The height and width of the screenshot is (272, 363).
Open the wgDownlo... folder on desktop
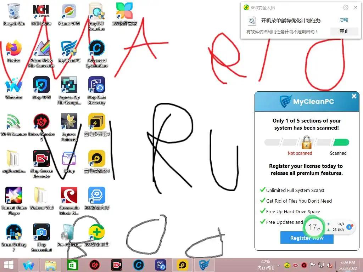[x=14, y=161]
